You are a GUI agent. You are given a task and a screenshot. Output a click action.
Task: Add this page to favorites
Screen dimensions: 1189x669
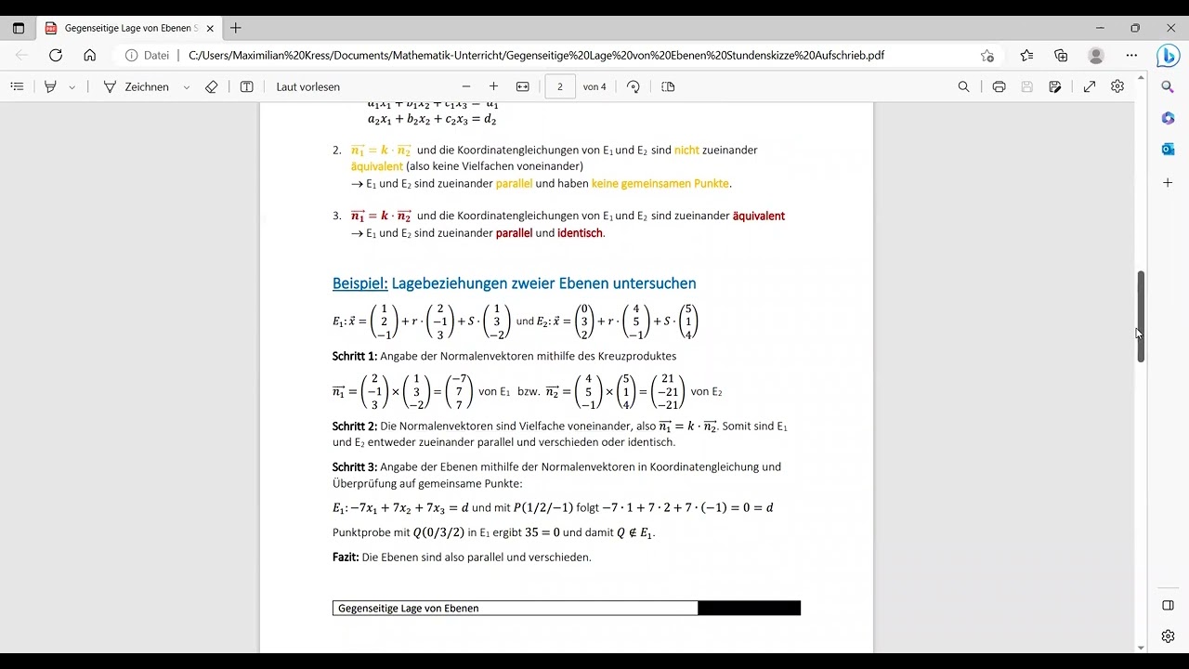987,56
